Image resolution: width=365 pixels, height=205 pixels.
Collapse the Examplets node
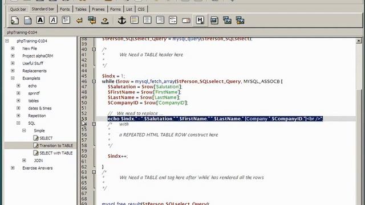click(x=13, y=78)
